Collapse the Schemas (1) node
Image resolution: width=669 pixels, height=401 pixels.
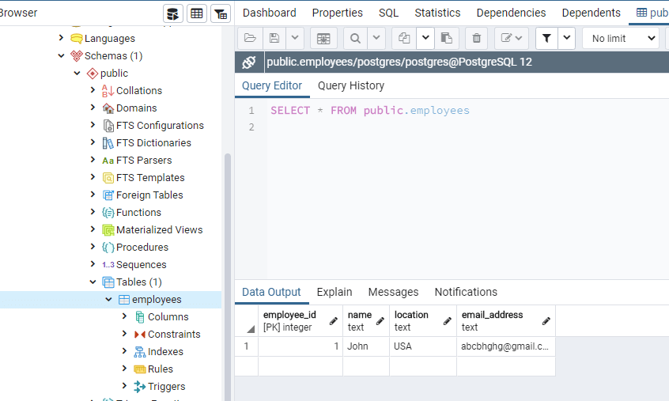61,55
